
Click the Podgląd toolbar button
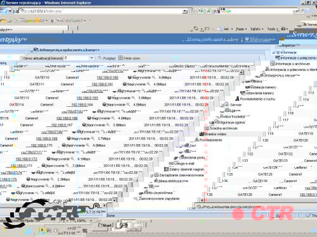[x=107, y=58]
